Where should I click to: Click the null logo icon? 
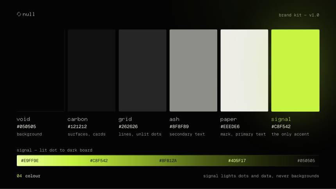click(19, 14)
